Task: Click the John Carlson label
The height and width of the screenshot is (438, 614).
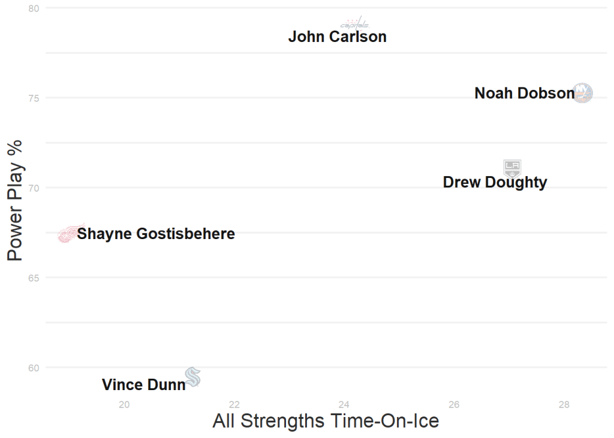Action: [337, 37]
